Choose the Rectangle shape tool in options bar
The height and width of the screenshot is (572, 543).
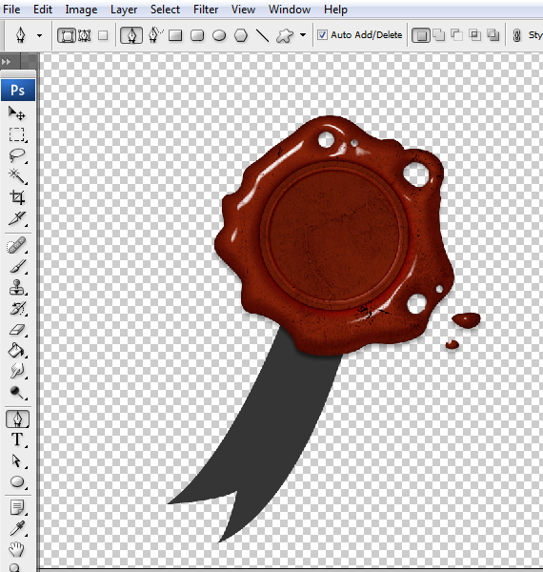coord(175,35)
